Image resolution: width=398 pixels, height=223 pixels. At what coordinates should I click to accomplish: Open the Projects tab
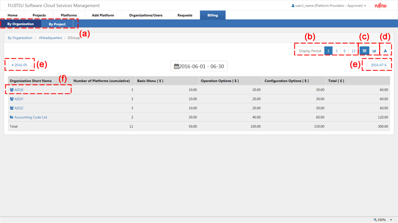[39, 15]
